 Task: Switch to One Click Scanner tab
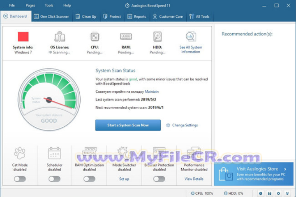pyautogui.click(x=51, y=16)
